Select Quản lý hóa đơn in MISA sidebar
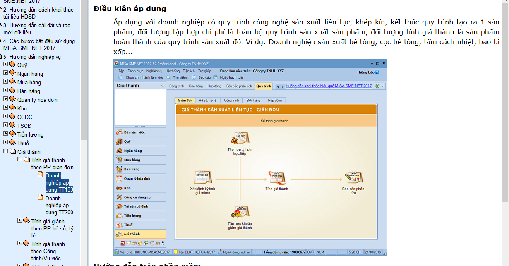509x266 pixels. [x=140, y=179]
